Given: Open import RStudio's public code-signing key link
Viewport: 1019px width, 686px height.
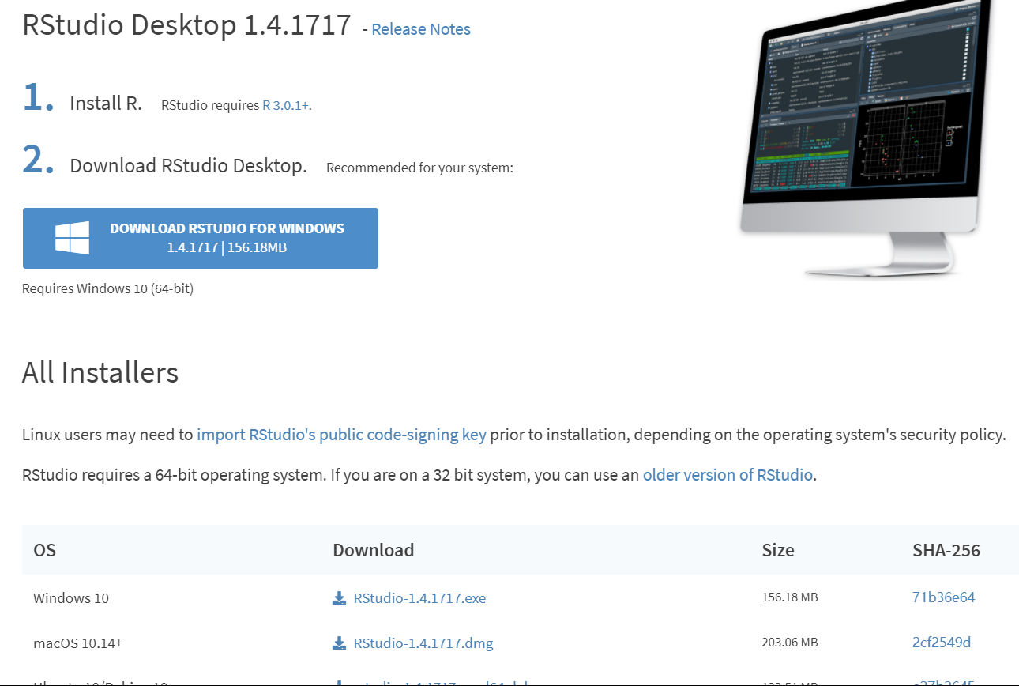Looking at the screenshot, I should pos(341,434).
